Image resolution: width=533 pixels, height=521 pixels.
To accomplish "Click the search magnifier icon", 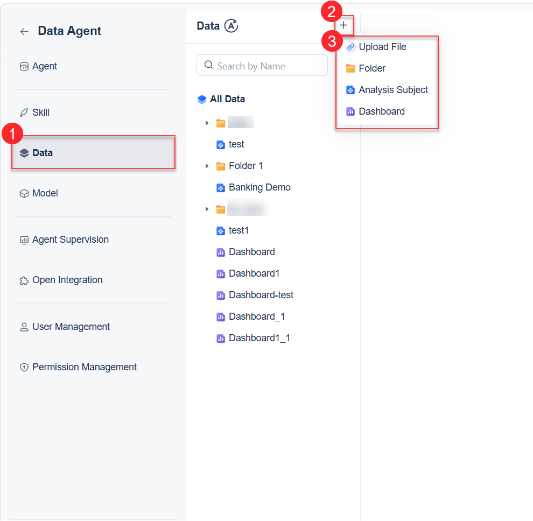I will (x=209, y=65).
